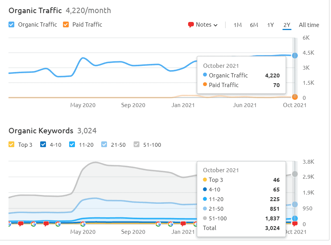The image size is (331, 245).
Task: Click the red Notes speech bubble icon
Action: [x=191, y=25]
